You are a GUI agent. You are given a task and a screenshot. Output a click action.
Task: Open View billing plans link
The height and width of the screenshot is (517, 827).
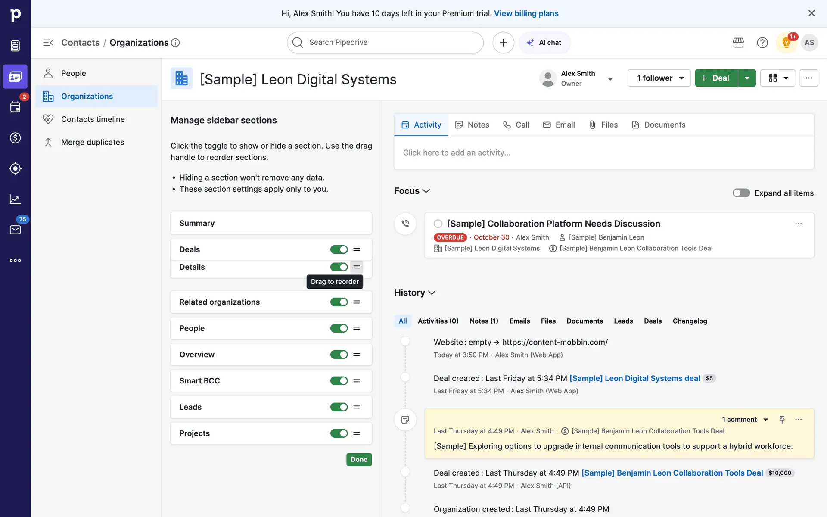(x=526, y=13)
